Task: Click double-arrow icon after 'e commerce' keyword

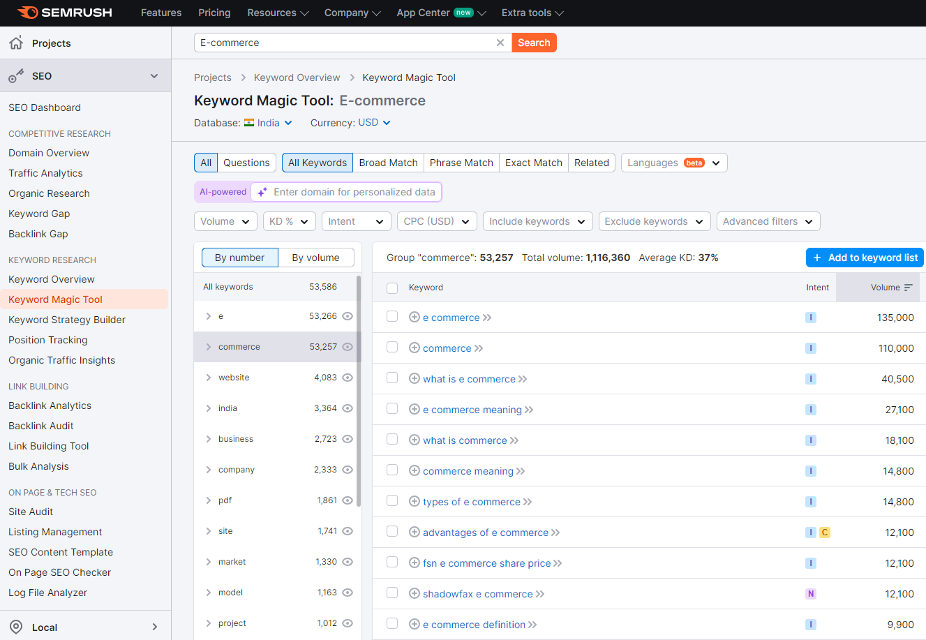Action: (487, 318)
